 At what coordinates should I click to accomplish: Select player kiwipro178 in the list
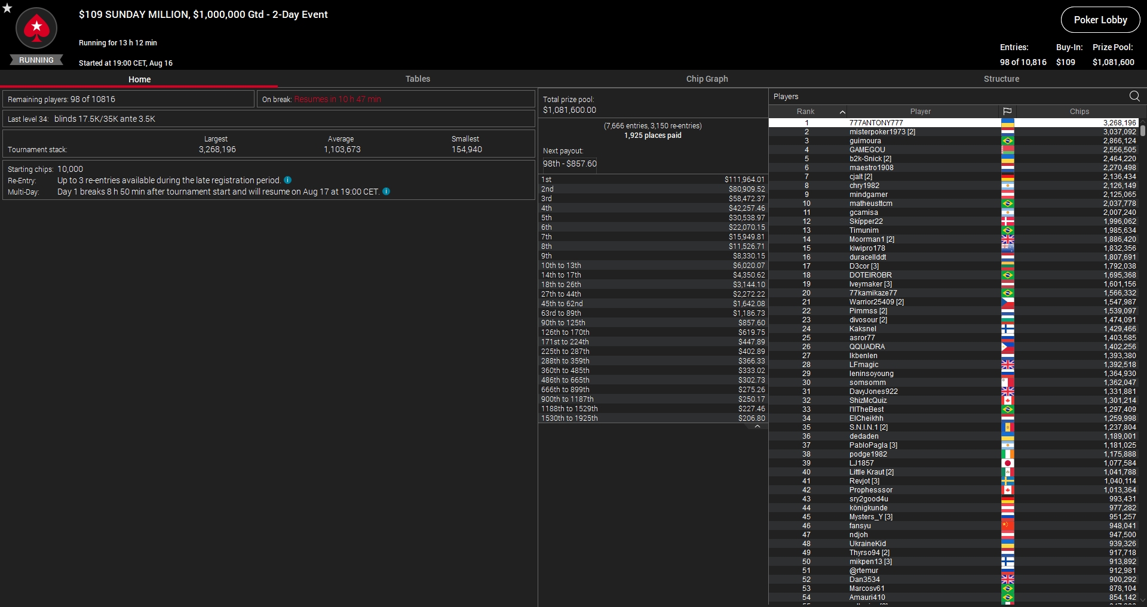click(x=953, y=248)
